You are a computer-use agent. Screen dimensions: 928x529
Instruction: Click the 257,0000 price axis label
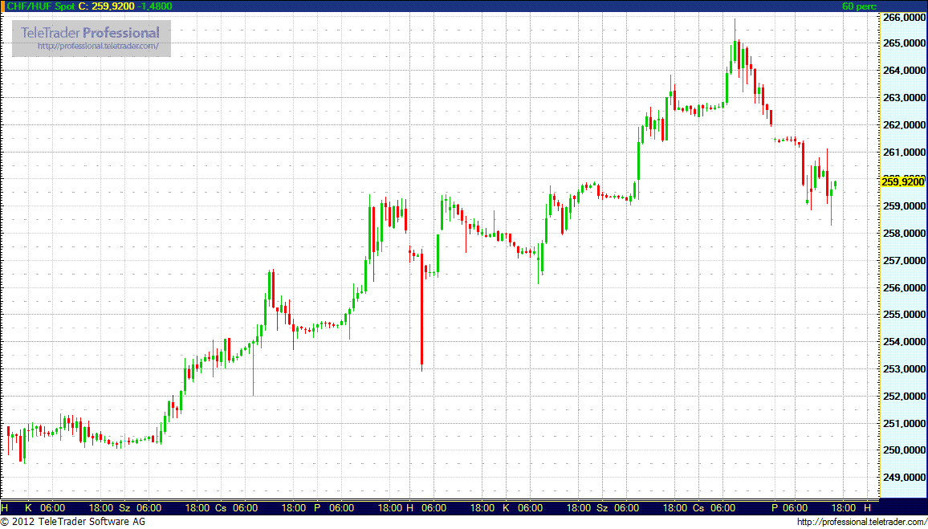pyautogui.click(x=903, y=260)
